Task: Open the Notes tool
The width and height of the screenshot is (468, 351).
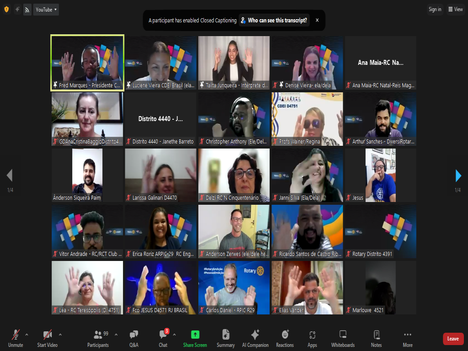Action: pyautogui.click(x=376, y=338)
